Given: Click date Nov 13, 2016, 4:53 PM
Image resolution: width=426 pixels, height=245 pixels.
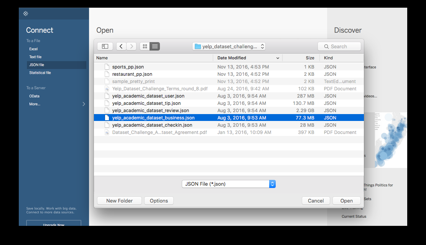Looking at the screenshot, I should click(243, 67).
